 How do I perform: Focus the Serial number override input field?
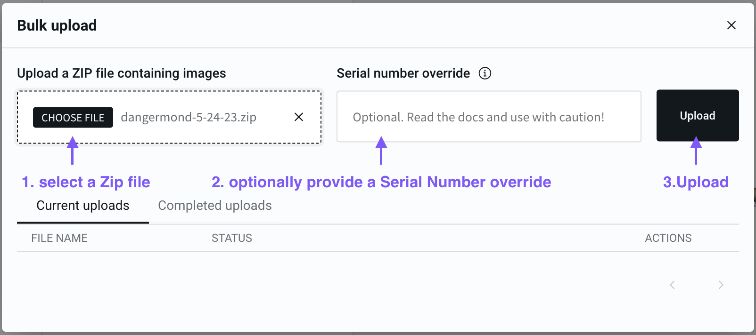[x=489, y=117]
